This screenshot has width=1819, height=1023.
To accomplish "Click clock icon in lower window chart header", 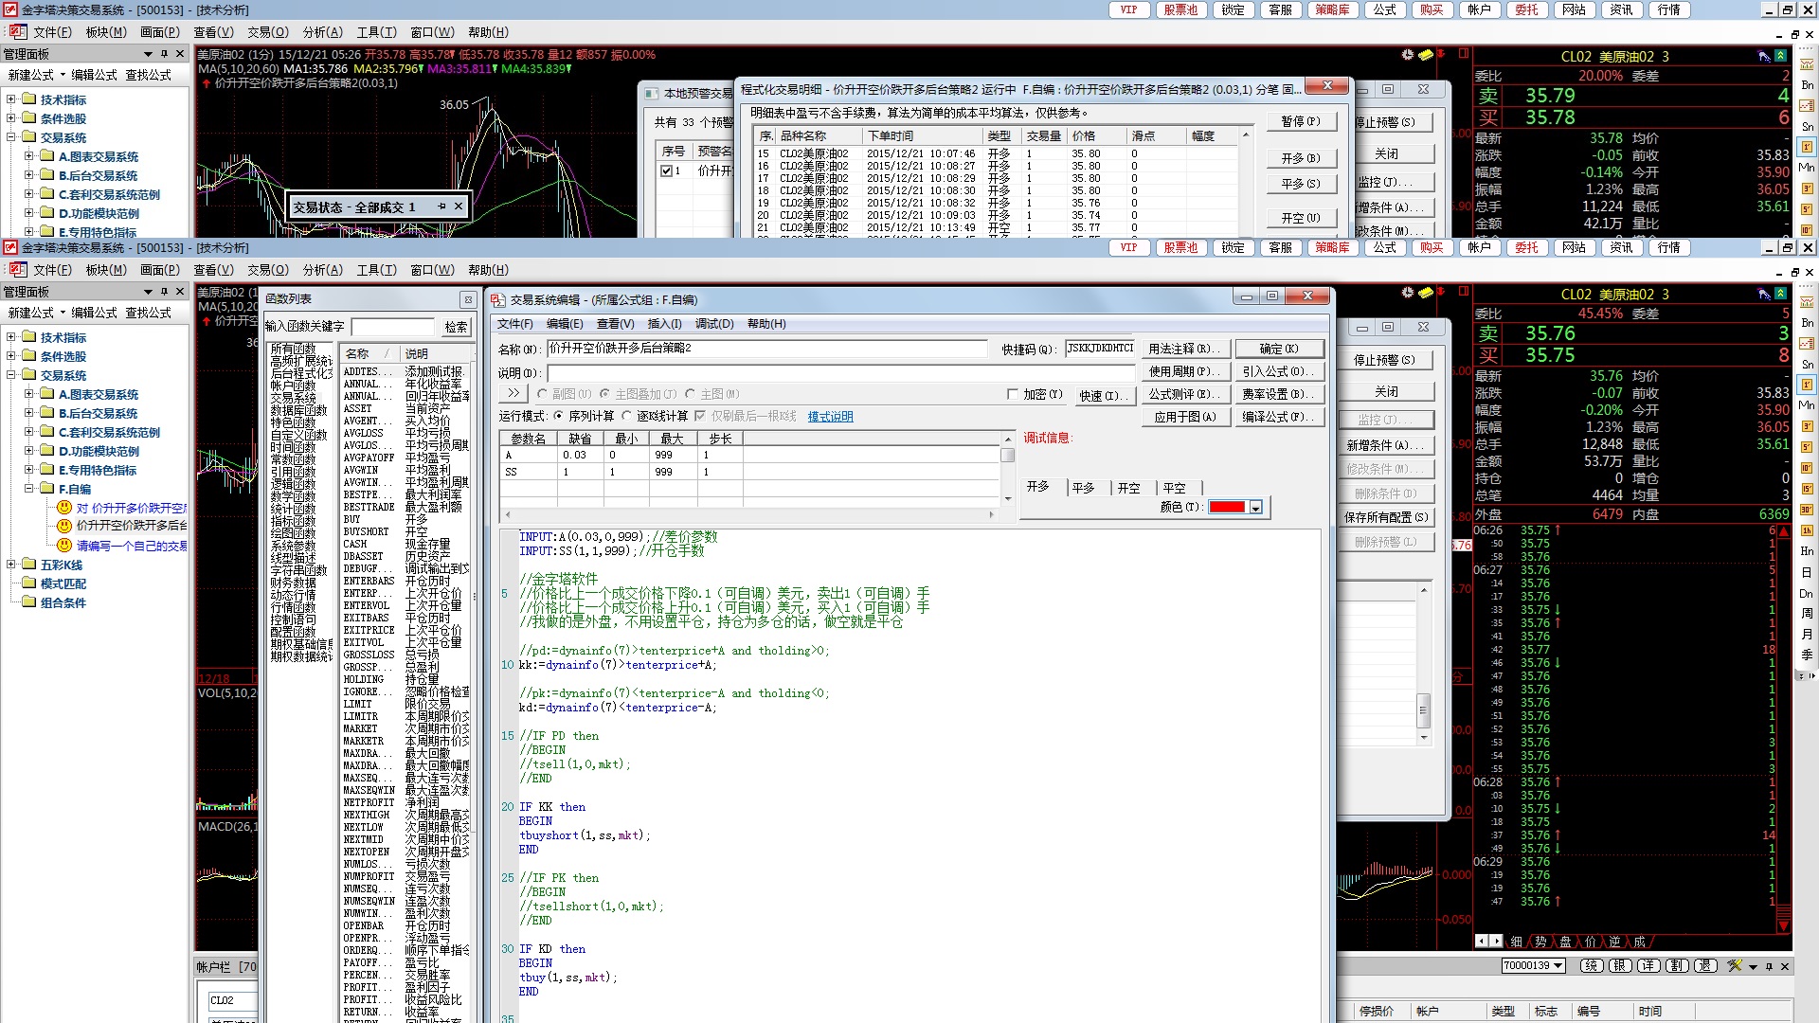I will pyautogui.click(x=1408, y=293).
